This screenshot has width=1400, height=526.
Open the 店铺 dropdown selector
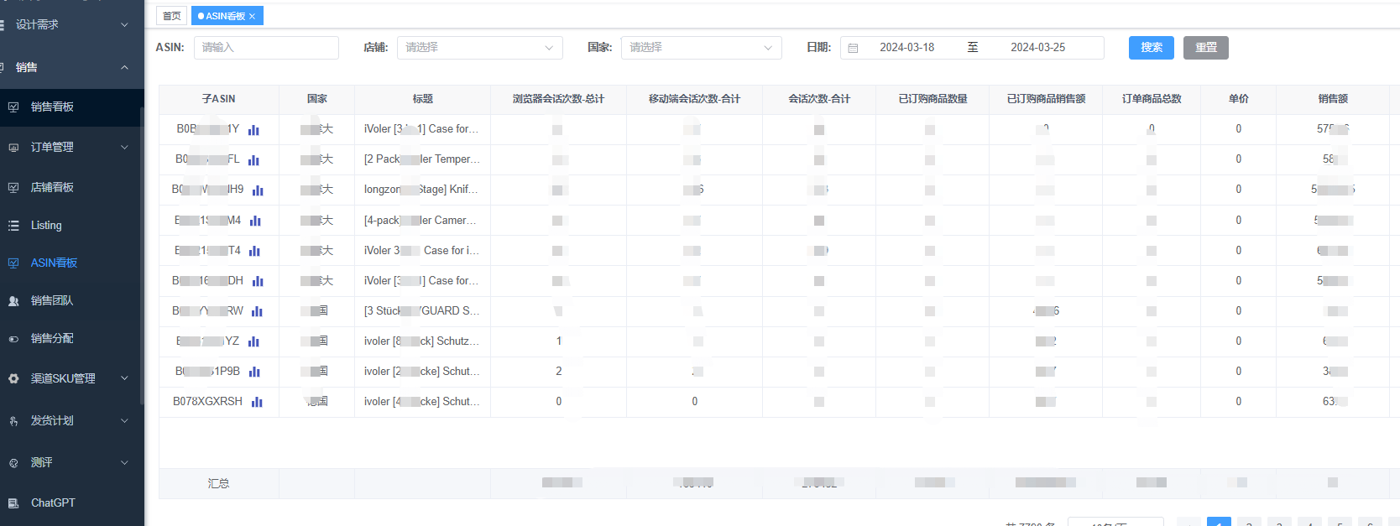[479, 48]
